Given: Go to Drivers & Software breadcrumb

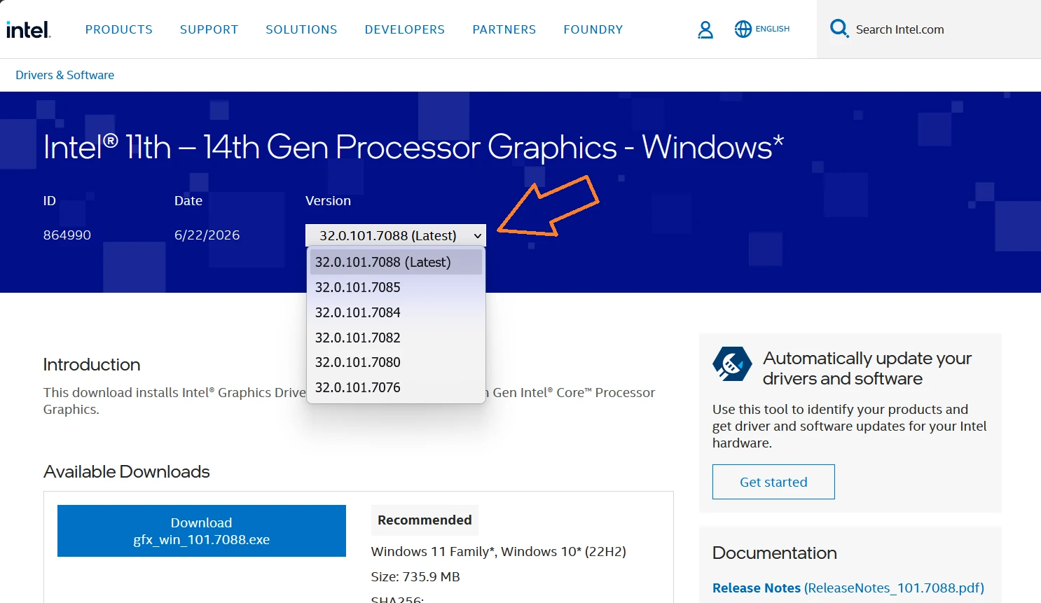Looking at the screenshot, I should 64,75.
